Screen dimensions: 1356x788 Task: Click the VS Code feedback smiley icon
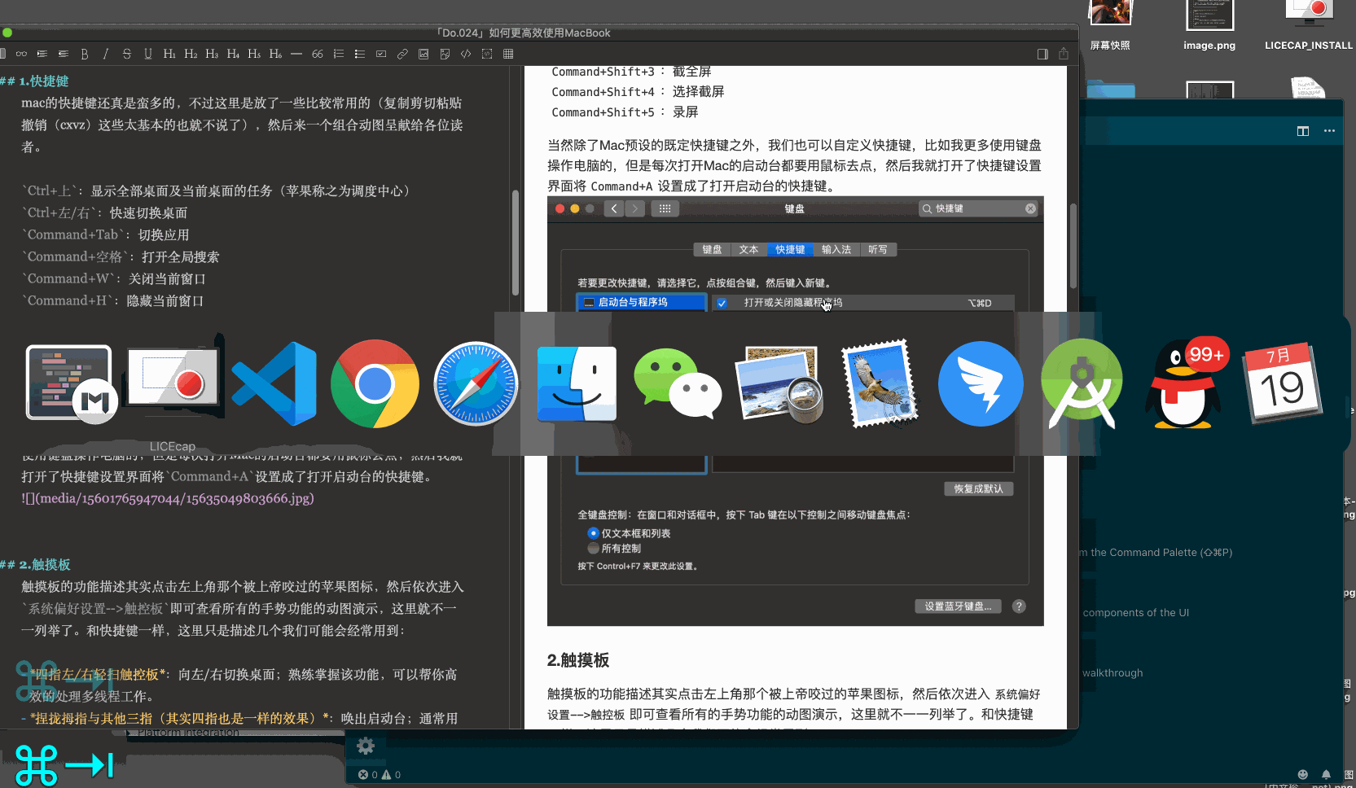tap(1302, 775)
